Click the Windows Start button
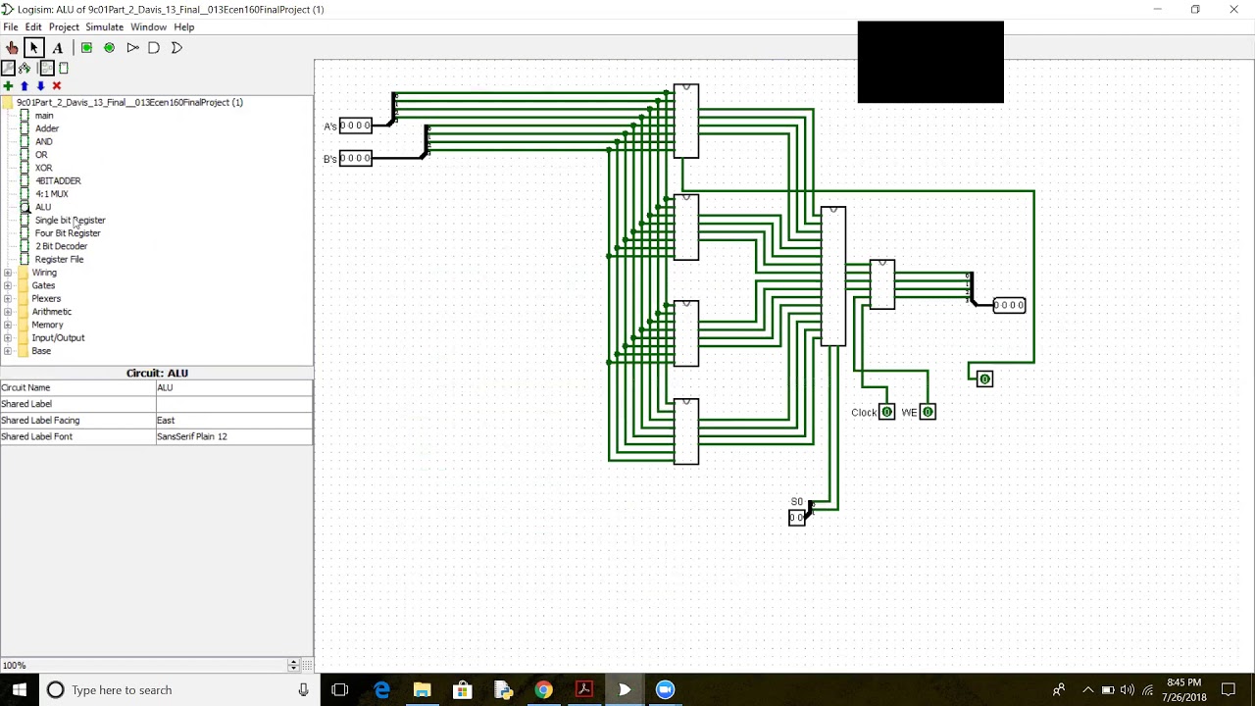The width and height of the screenshot is (1255, 706). (20, 689)
